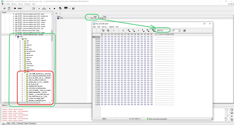This screenshot has height=125, width=234.
Task: Tick the checkbox for the backup folder
Action: [x=23, y=61]
